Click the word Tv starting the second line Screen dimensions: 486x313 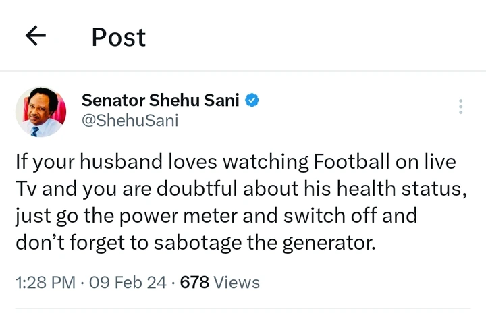click(26, 188)
